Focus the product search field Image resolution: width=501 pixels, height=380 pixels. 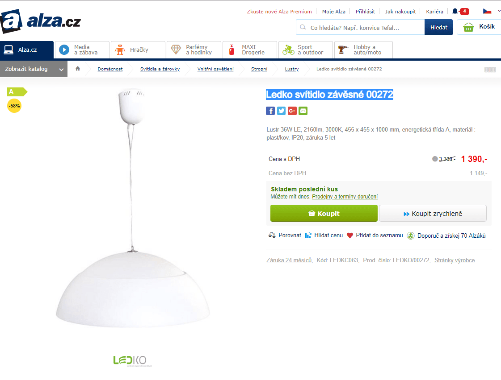[360, 27]
